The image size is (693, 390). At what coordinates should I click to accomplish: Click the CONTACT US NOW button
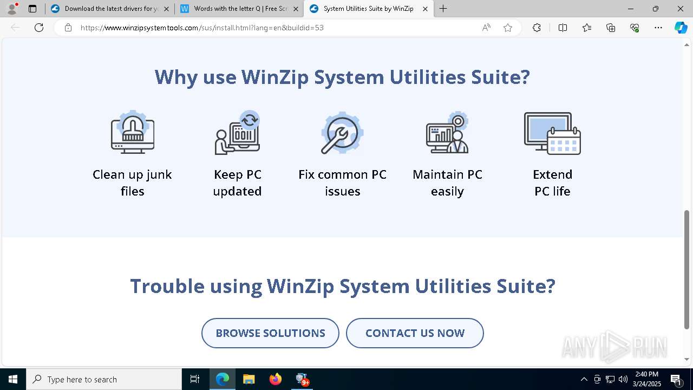tap(415, 333)
